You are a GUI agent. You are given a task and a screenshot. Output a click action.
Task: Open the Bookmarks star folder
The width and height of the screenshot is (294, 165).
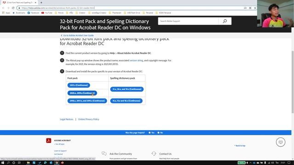pyautogui.click(x=19, y=13)
